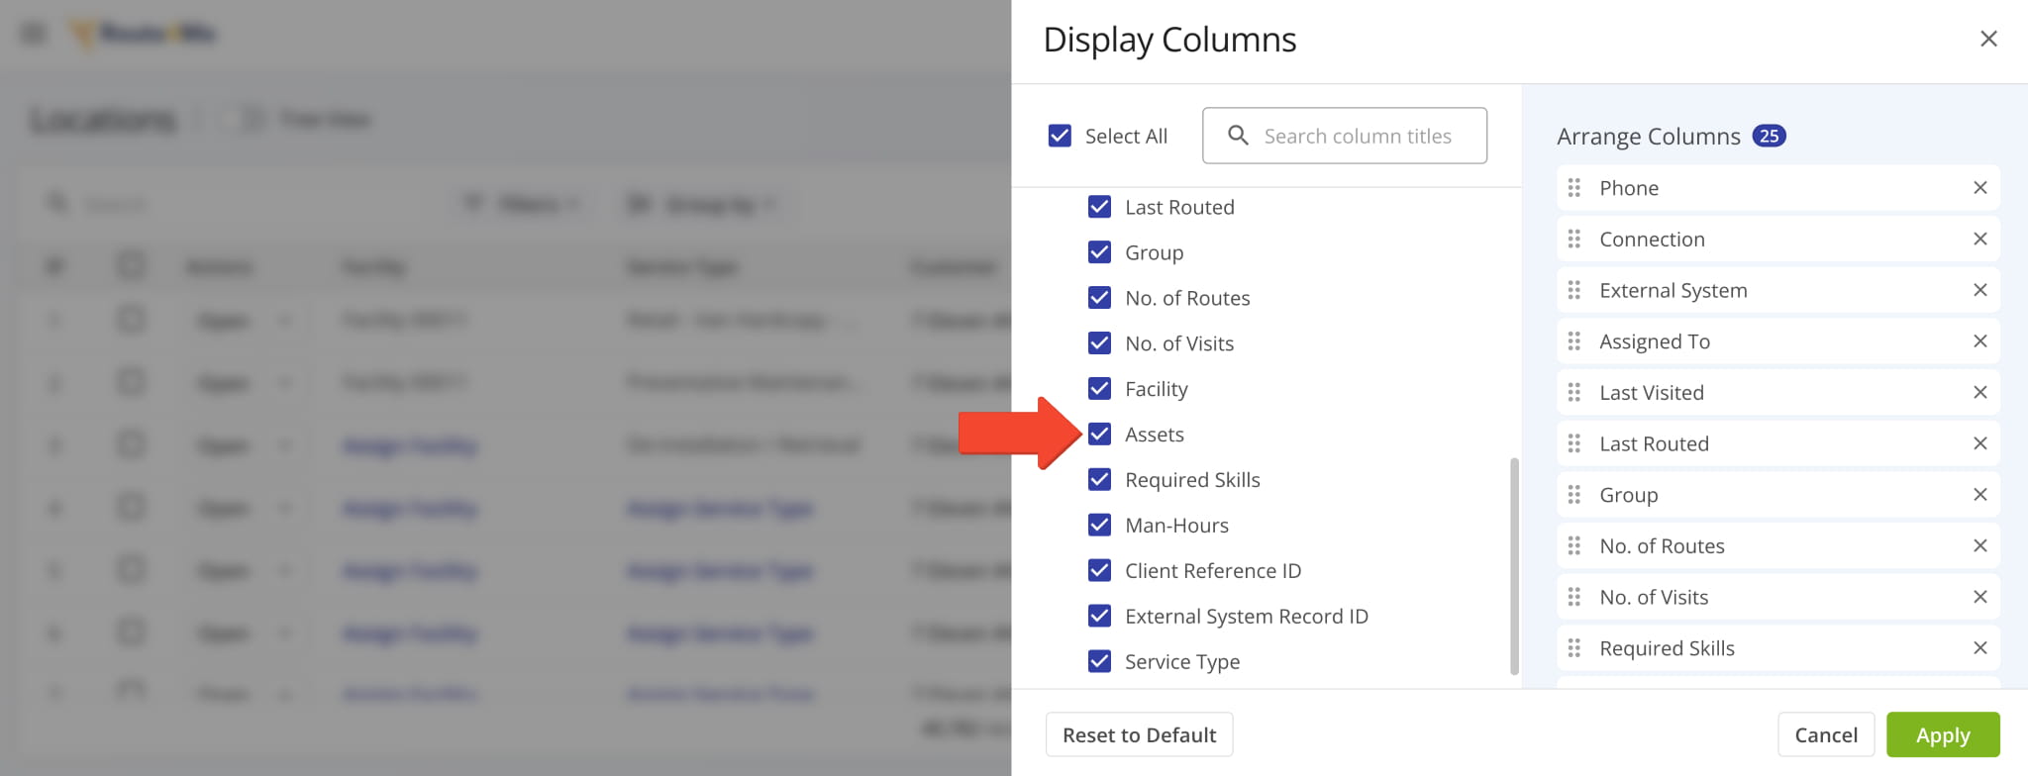This screenshot has height=776, width=2028.
Task: Remove No. of Visits from arranged columns
Action: tap(1980, 597)
